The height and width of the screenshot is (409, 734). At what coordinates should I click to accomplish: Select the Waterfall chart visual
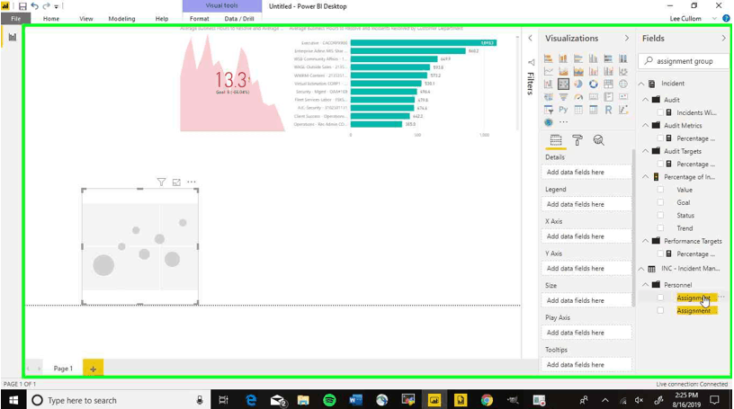click(548, 84)
